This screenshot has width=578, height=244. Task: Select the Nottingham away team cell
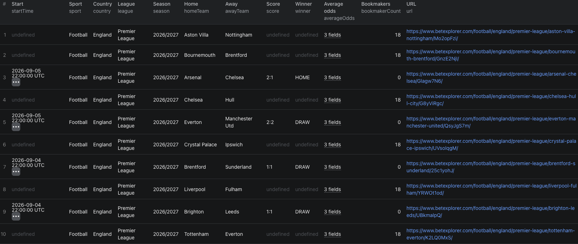pyautogui.click(x=239, y=35)
